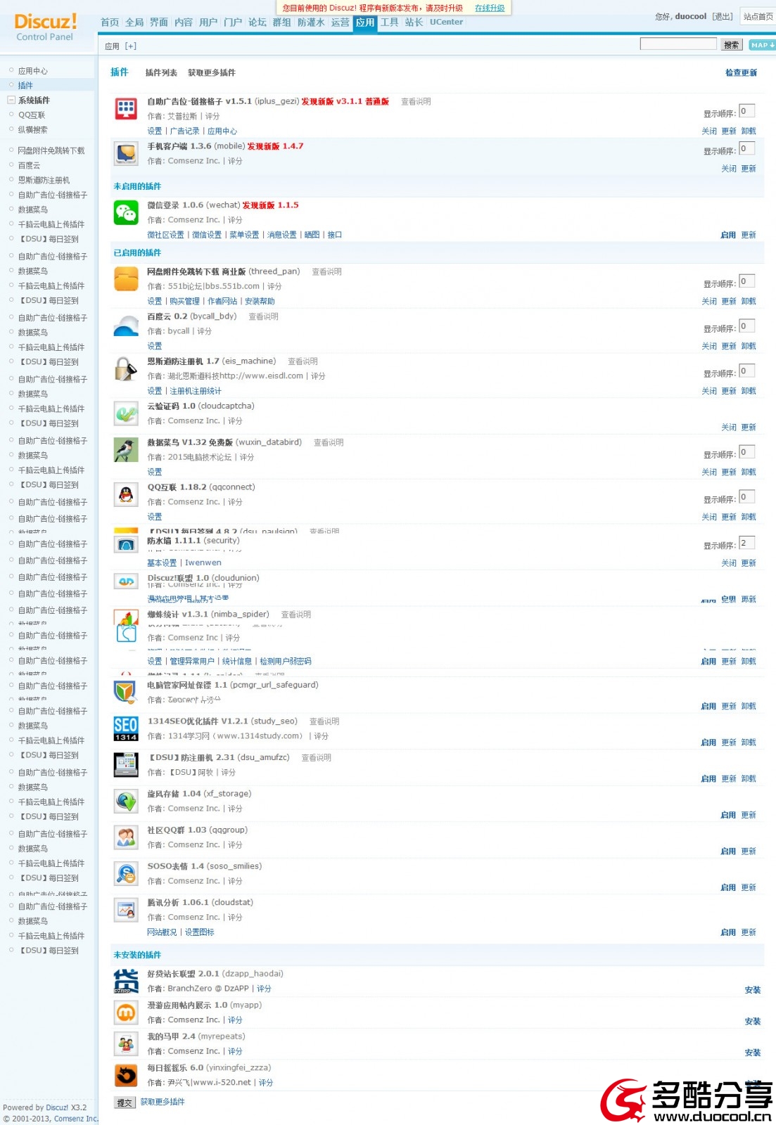Click the 退出 logout link
Screen dimensions: 776x1125
723,17
